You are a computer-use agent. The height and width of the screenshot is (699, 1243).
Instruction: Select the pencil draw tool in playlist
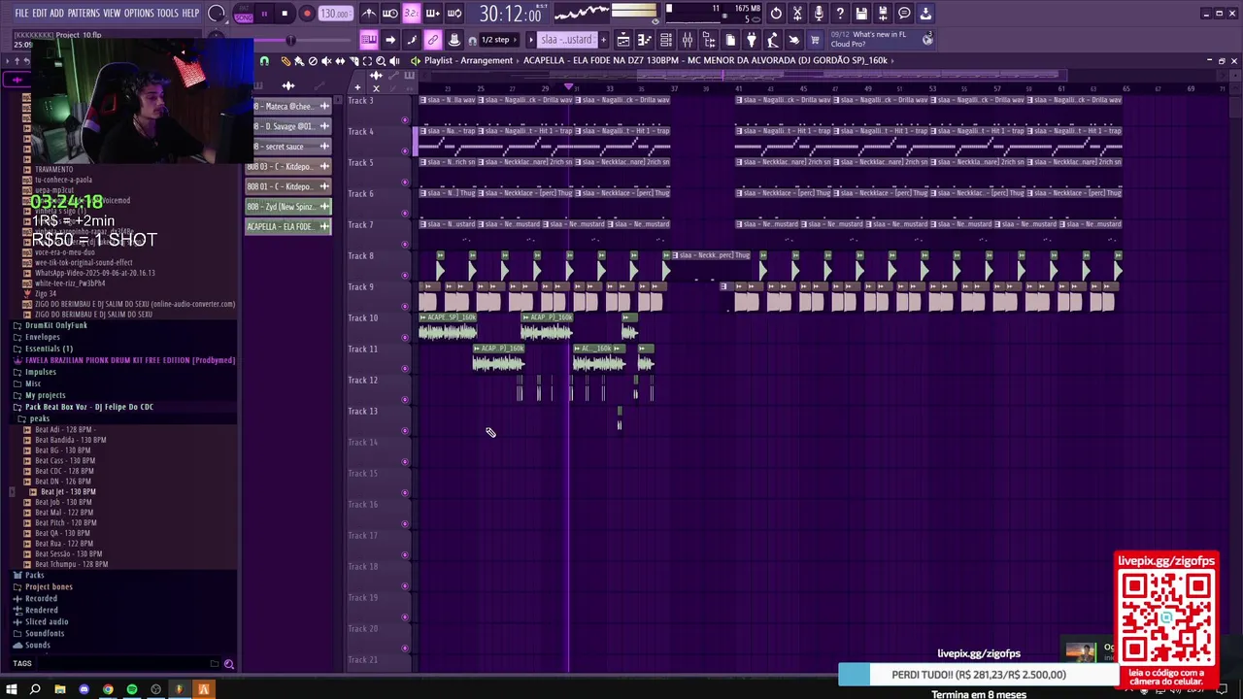coord(286,61)
